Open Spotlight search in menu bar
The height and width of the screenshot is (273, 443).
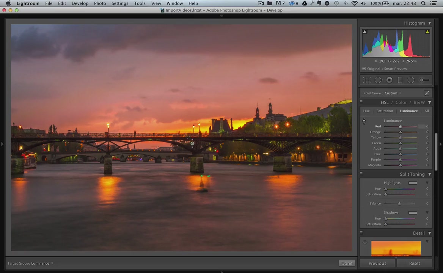point(423,3)
